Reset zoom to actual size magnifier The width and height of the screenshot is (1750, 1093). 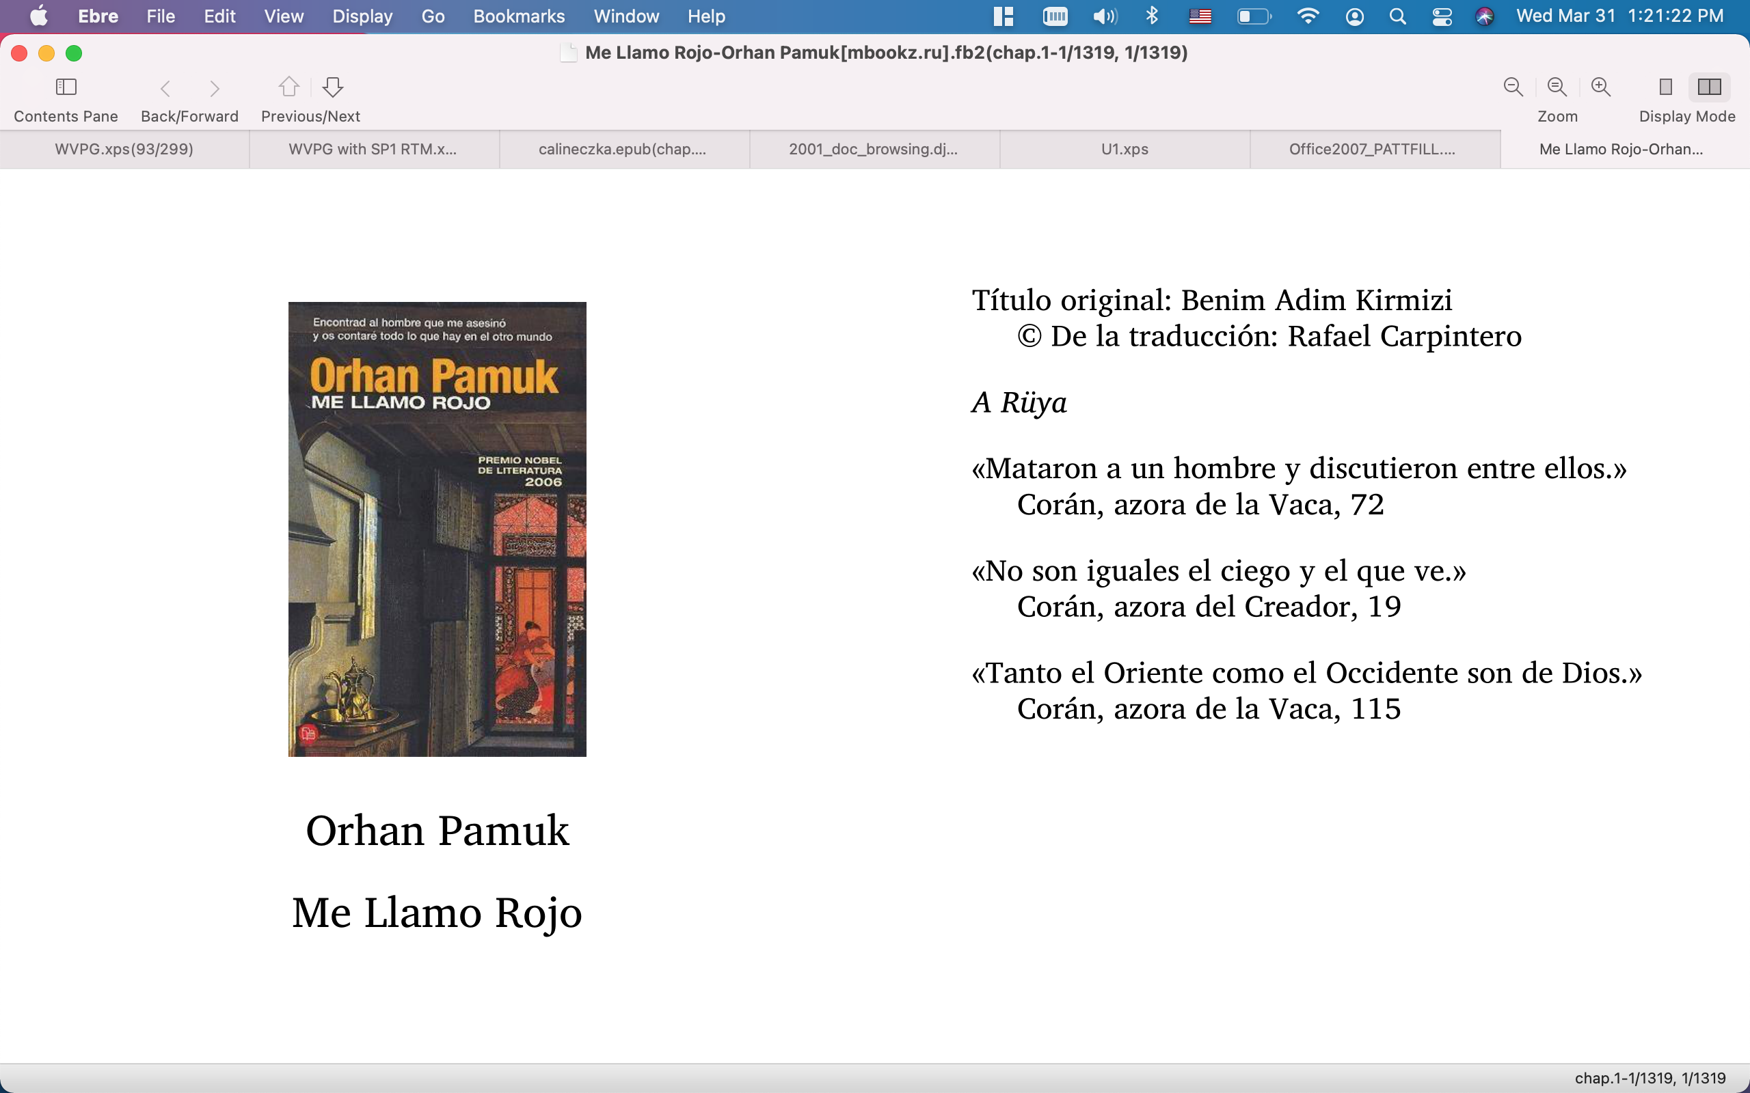click(x=1557, y=87)
